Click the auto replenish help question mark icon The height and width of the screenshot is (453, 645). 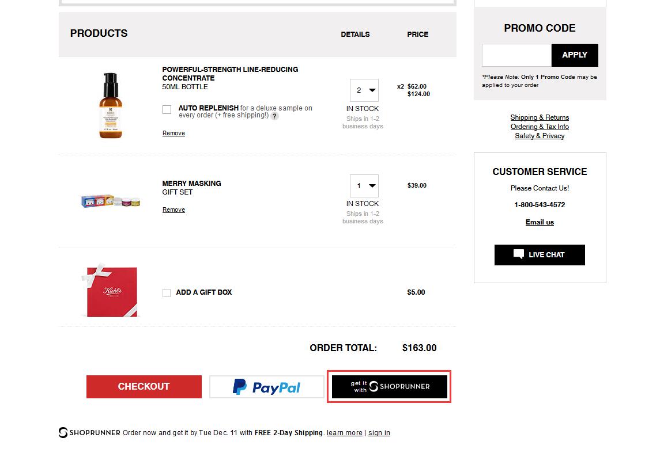pyautogui.click(x=275, y=116)
